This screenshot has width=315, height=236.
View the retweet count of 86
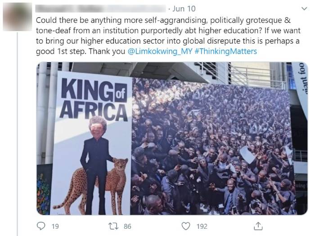click(127, 226)
